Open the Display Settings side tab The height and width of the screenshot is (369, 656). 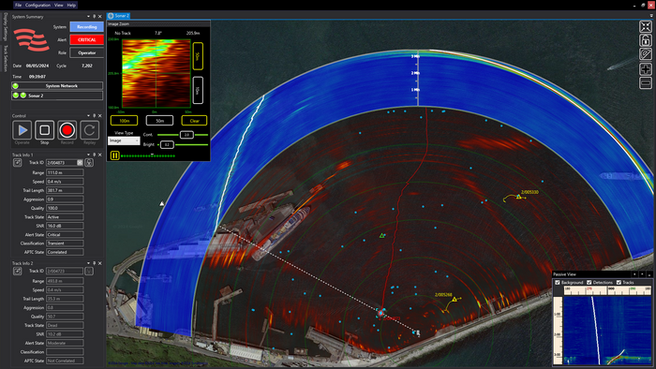tap(6, 27)
